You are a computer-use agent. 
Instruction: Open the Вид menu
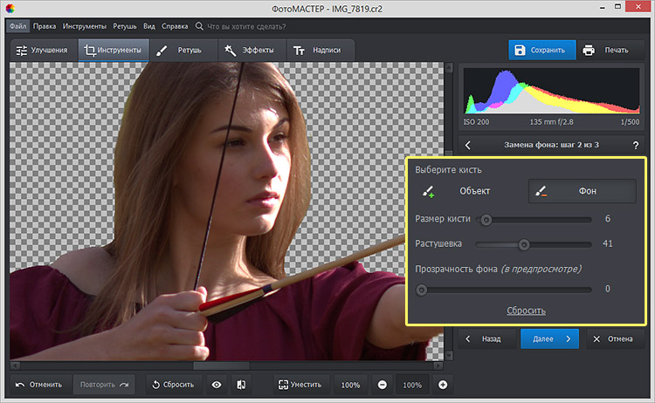point(149,26)
